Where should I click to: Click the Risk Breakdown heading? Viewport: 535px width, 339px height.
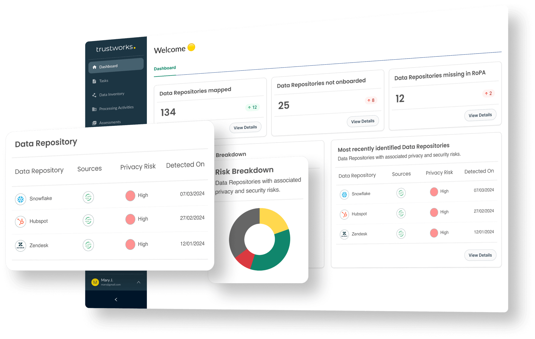[x=244, y=171]
